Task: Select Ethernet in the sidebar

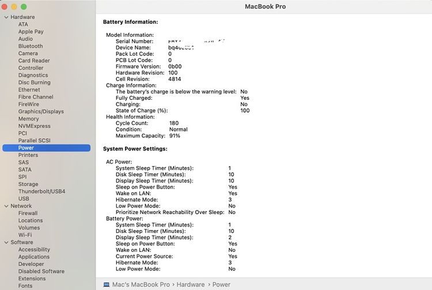Action: [x=29, y=89]
